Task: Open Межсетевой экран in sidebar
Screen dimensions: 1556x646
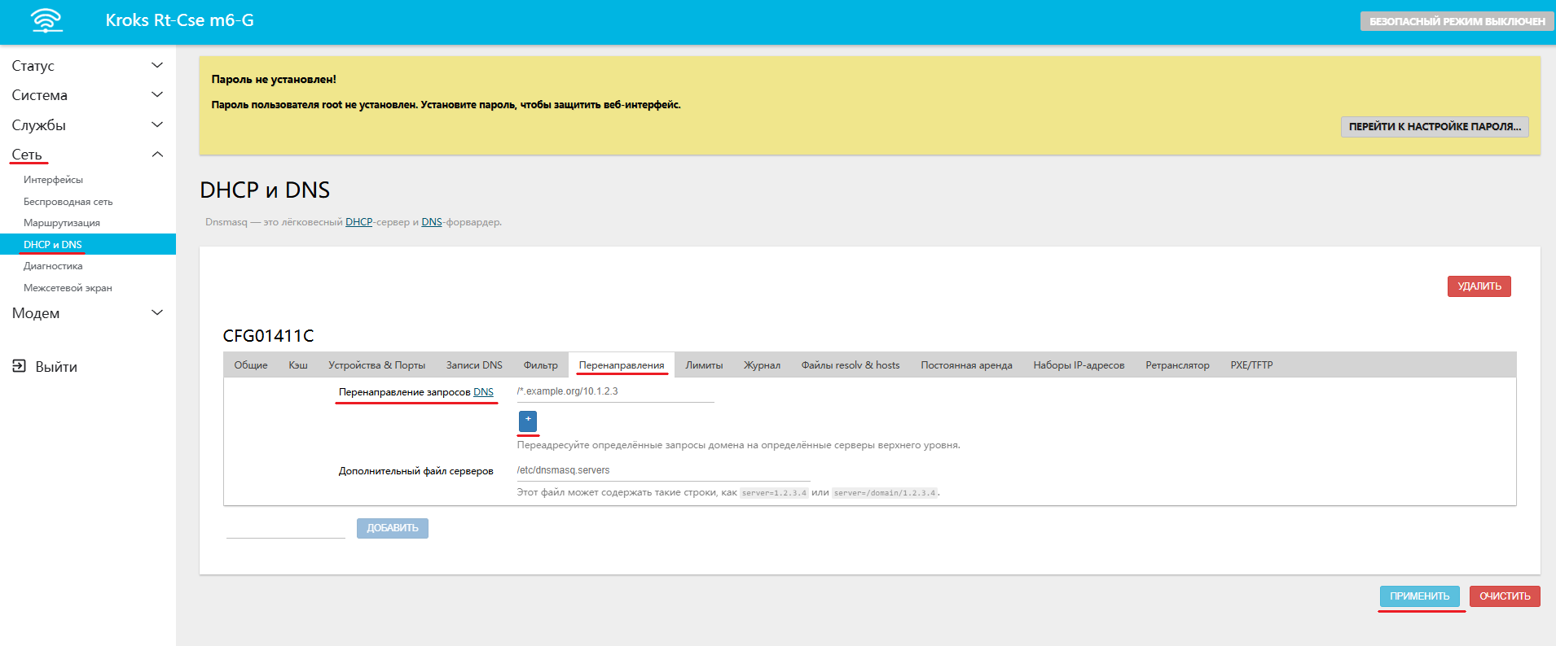Action: [x=68, y=288]
